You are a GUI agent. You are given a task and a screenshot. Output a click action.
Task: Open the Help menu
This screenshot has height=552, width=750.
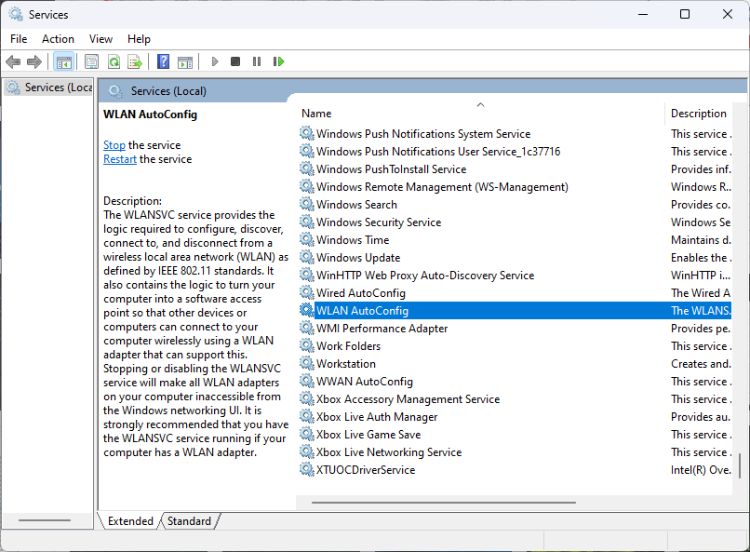(x=139, y=39)
